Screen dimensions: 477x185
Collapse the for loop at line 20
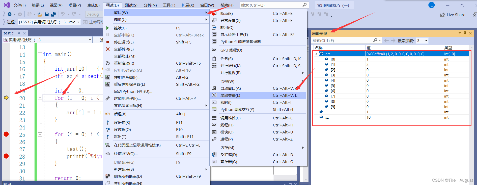[x=40, y=98]
